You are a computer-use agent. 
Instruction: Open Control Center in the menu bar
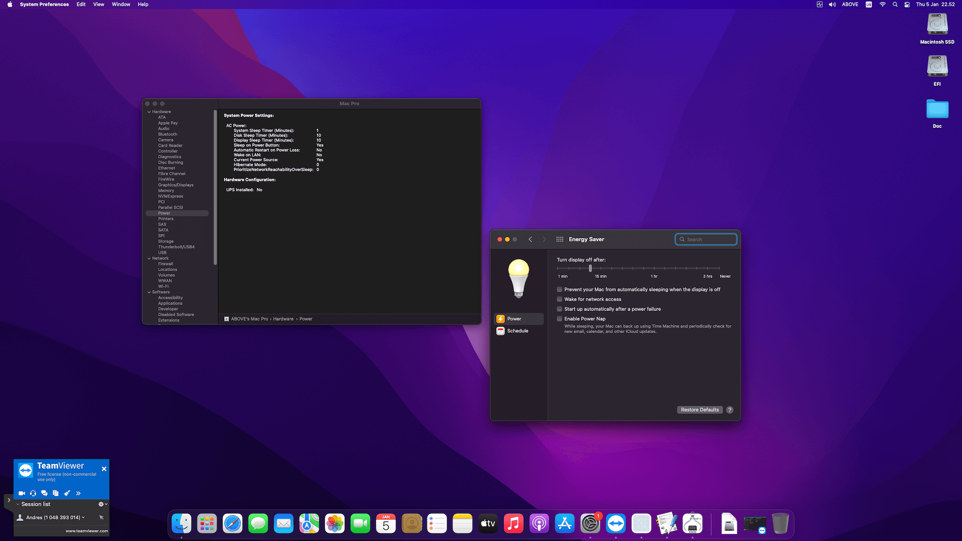tap(907, 5)
